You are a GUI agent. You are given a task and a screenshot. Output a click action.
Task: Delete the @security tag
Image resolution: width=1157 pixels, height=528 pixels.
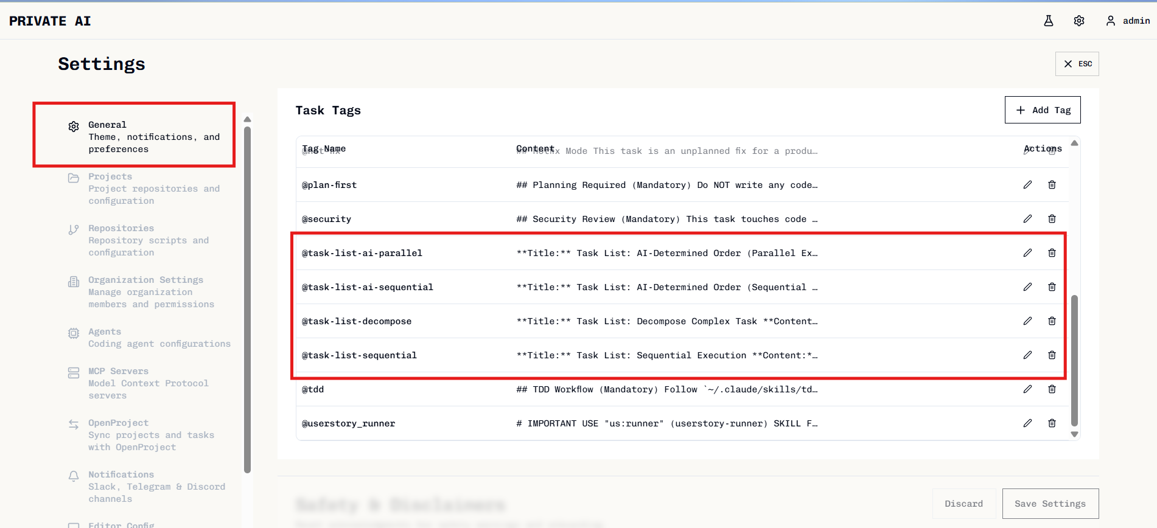click(1052, 219)
